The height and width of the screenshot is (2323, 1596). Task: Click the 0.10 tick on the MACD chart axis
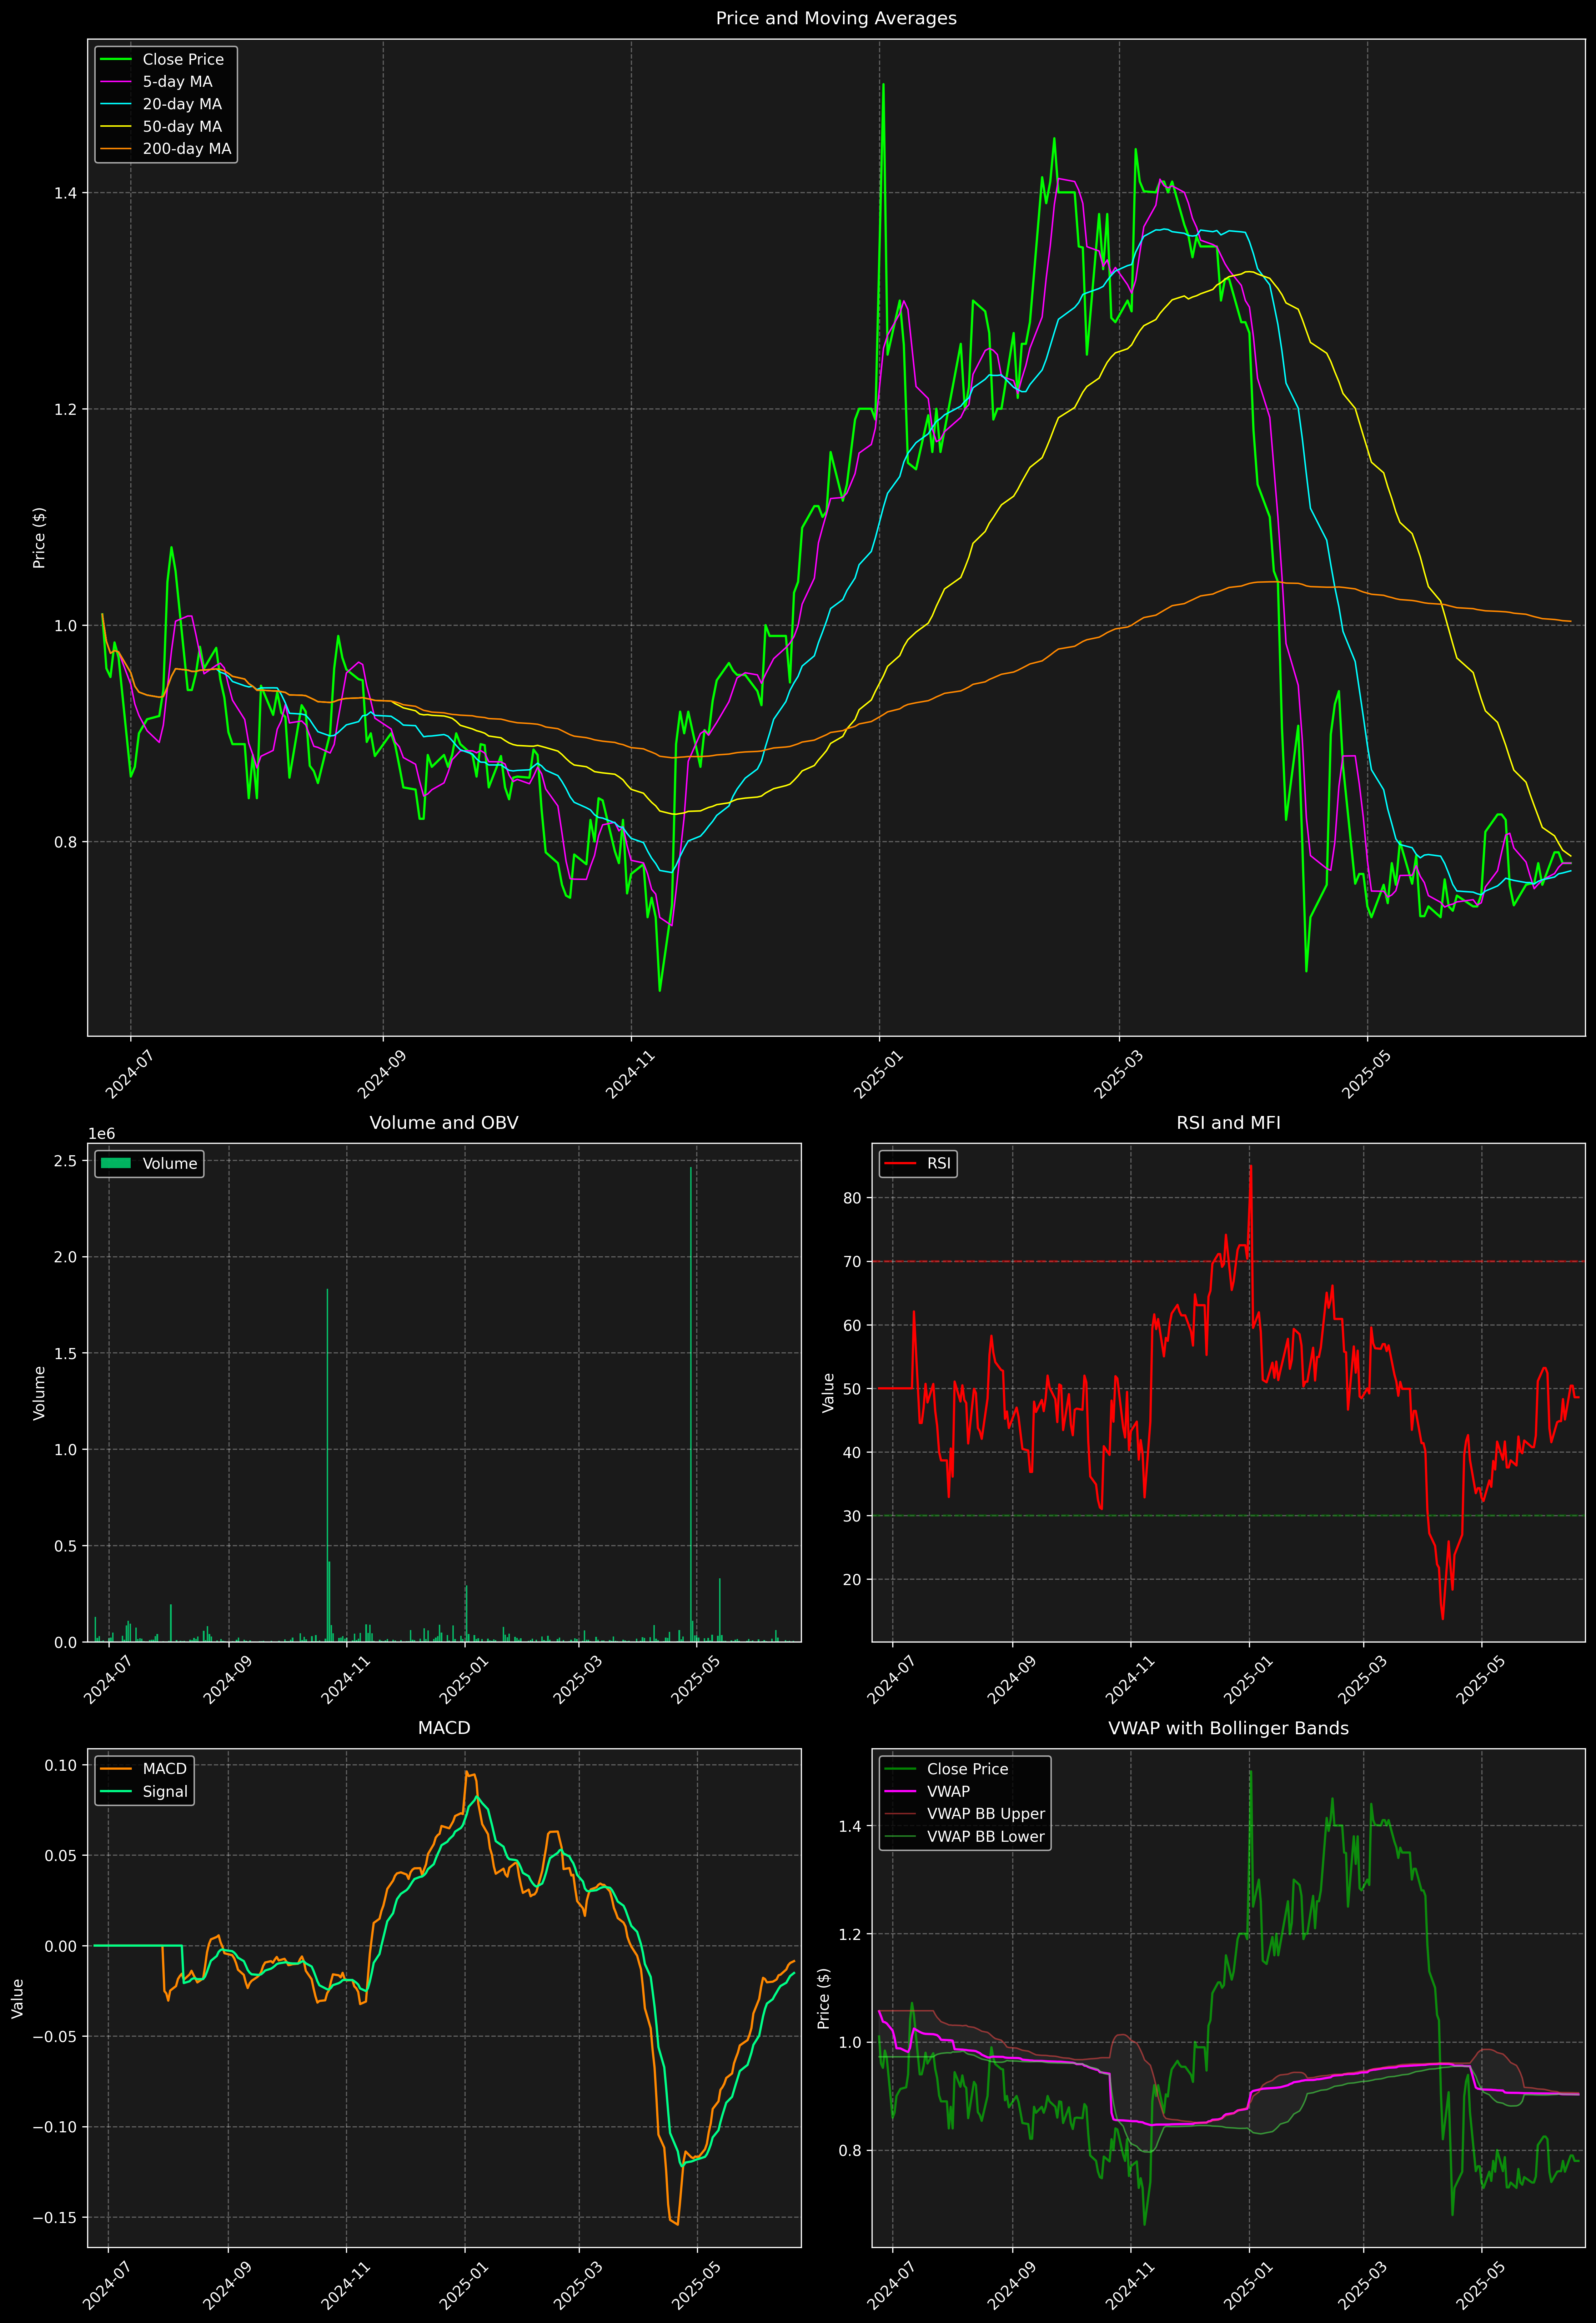coord(61,1765)
